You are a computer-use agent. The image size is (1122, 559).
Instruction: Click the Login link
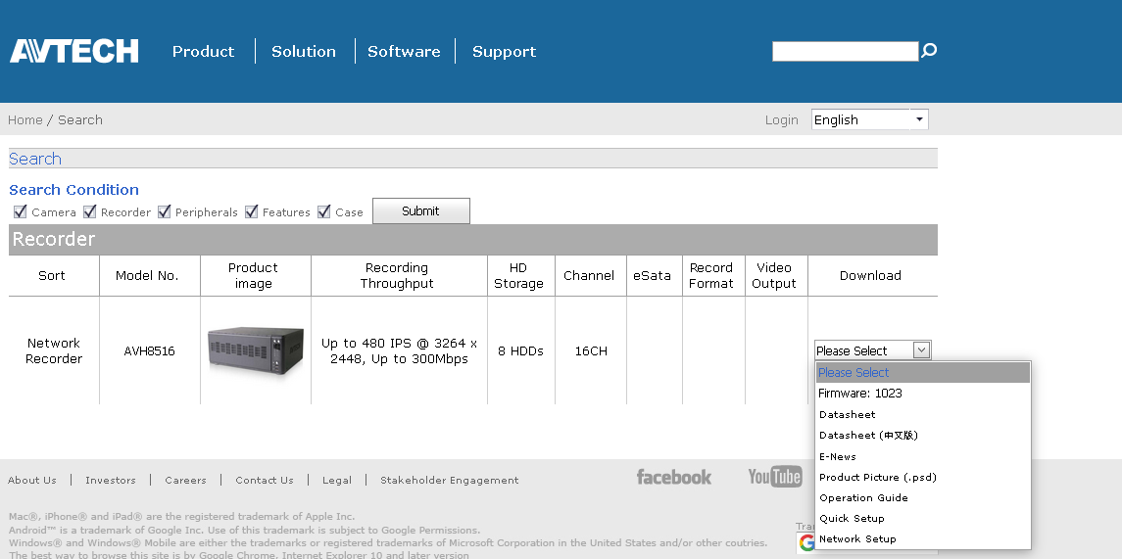pyautogui.click(x=781, y=120)
